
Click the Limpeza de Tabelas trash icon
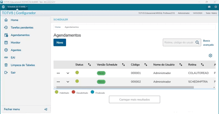point(6,65)
